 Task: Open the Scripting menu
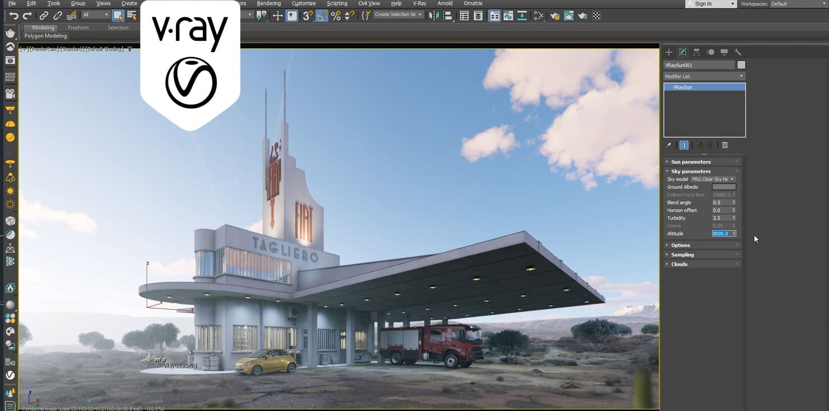coord(337,3)
